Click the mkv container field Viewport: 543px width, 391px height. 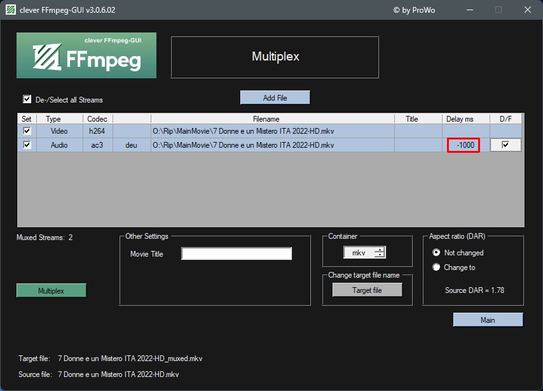359,253
